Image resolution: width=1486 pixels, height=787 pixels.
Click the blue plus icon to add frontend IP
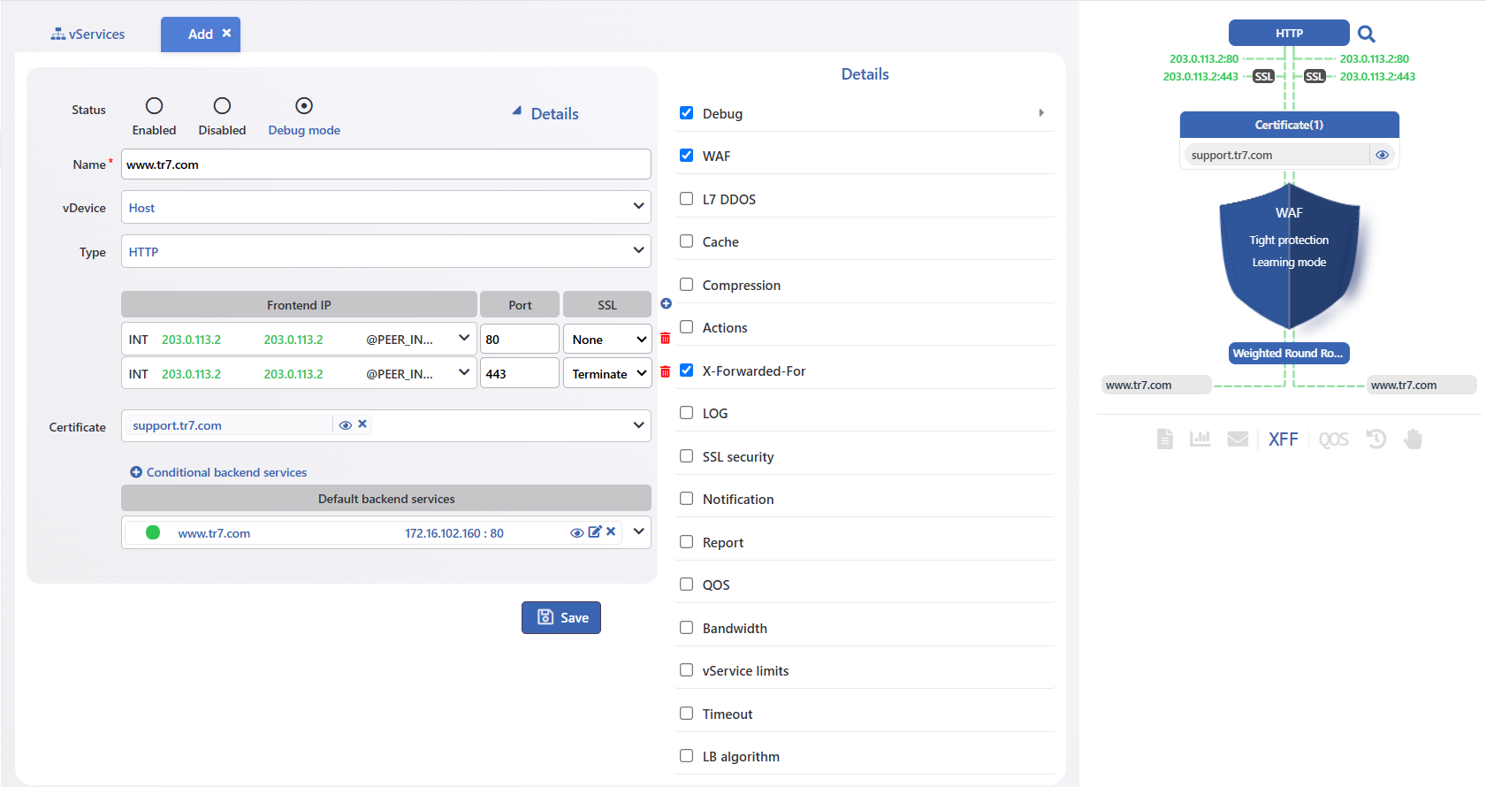click(667, 303)
